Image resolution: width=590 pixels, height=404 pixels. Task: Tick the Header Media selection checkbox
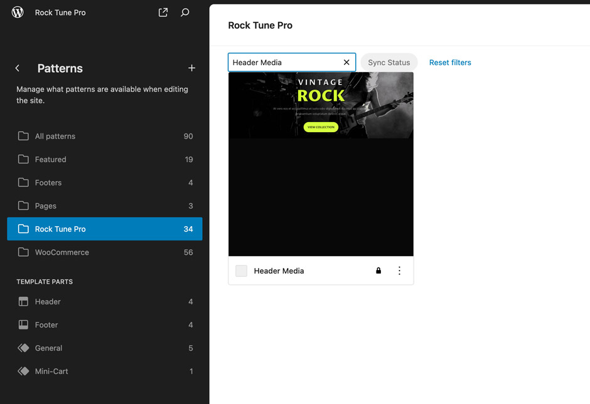point(241,271)
